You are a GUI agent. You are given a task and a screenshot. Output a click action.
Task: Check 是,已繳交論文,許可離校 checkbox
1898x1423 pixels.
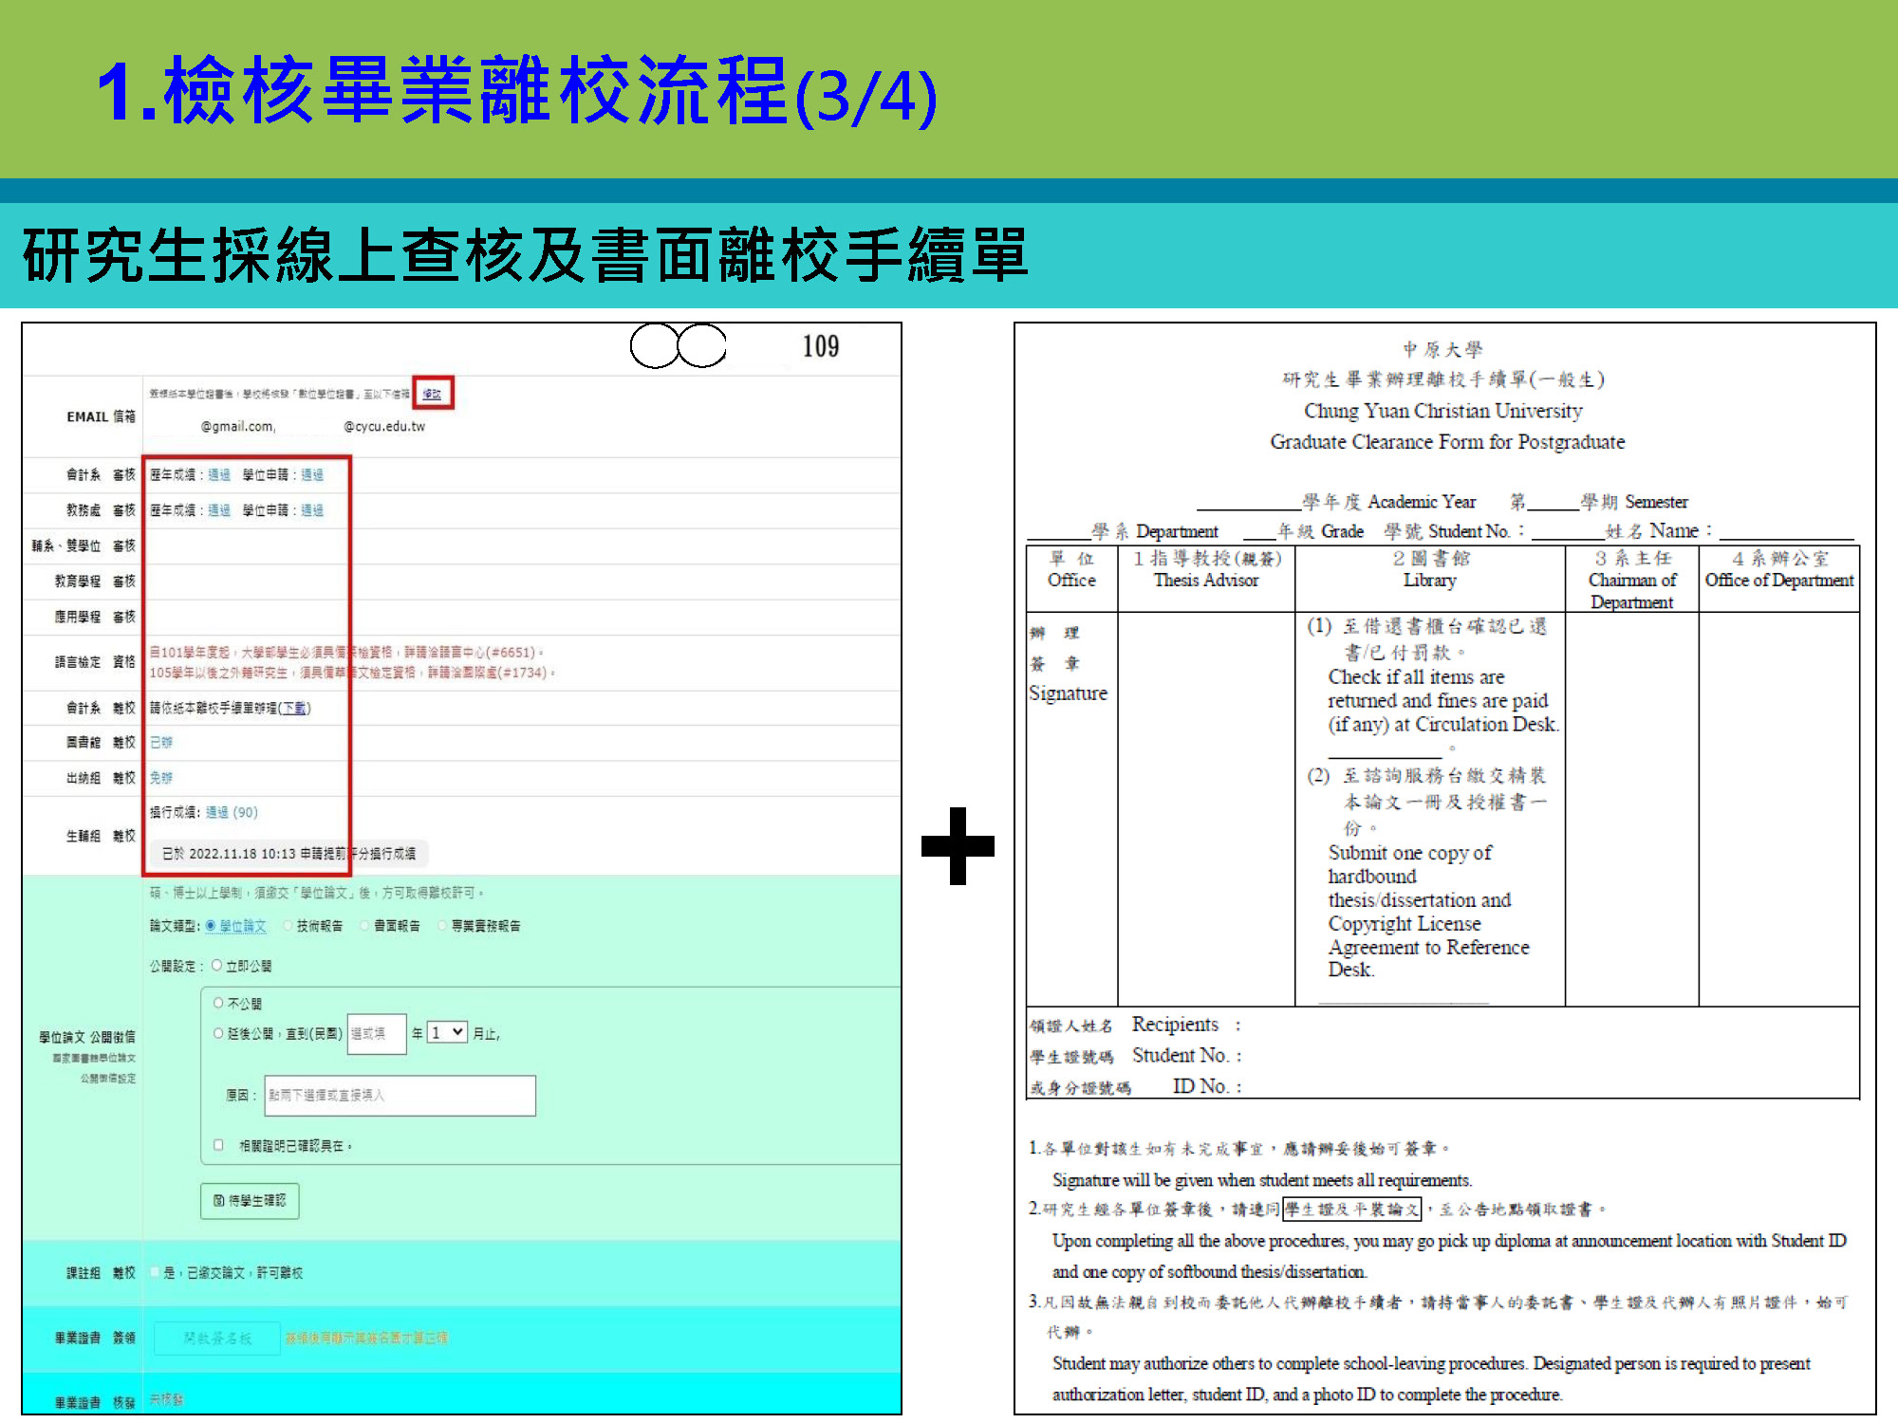155,1272
